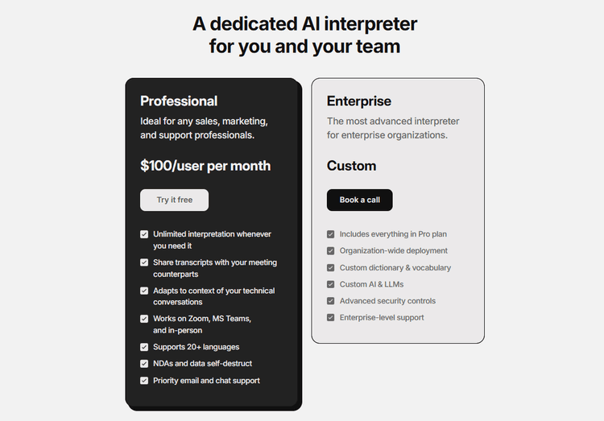Click checkmark beside Organization-wide deployment

(x=331, y=251)
